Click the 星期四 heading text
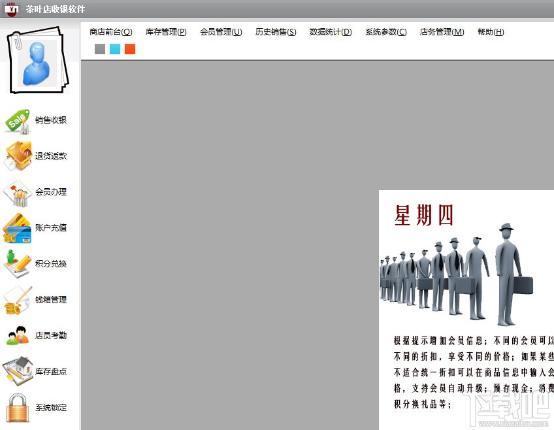This screenshot has height=430, width=554. point(423,215)
